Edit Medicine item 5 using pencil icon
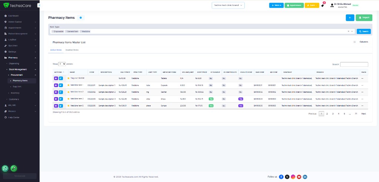This screenshot has width=379, height=182. click(61, 106)
